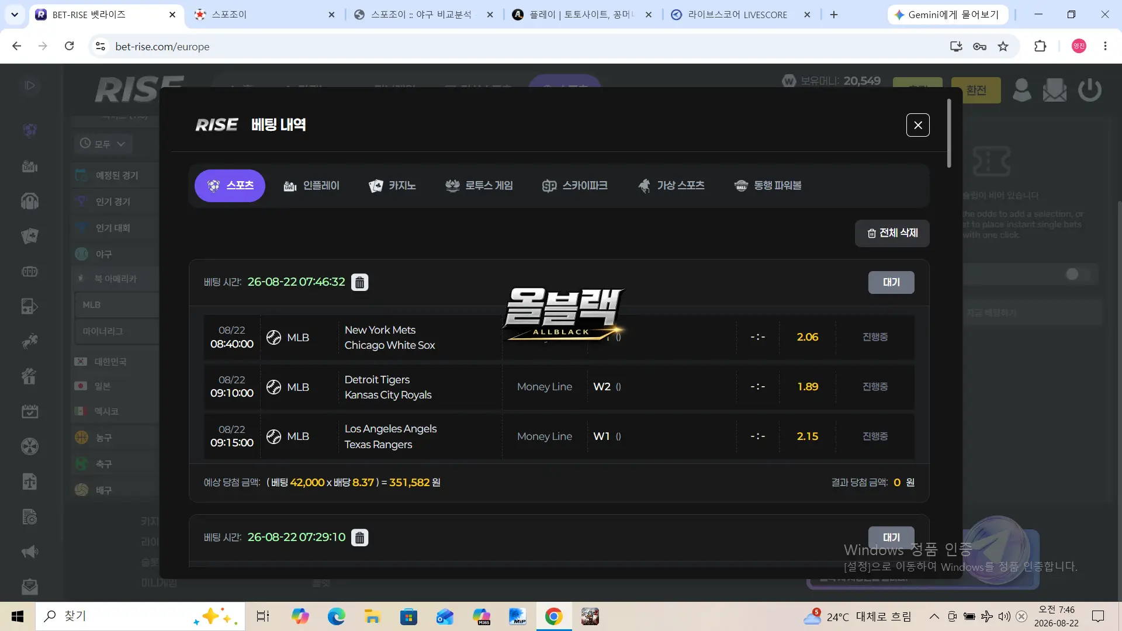The image size is (1122, 631).
Task: Open File Explorer from the taskbar
Action: tap(372, 616)
